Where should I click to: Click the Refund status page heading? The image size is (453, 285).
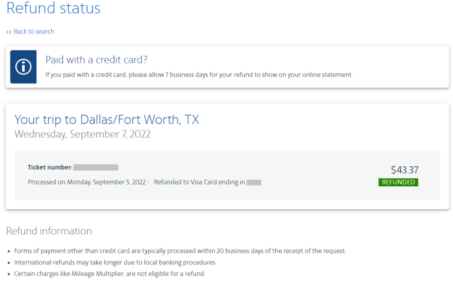tap(54, 9)
